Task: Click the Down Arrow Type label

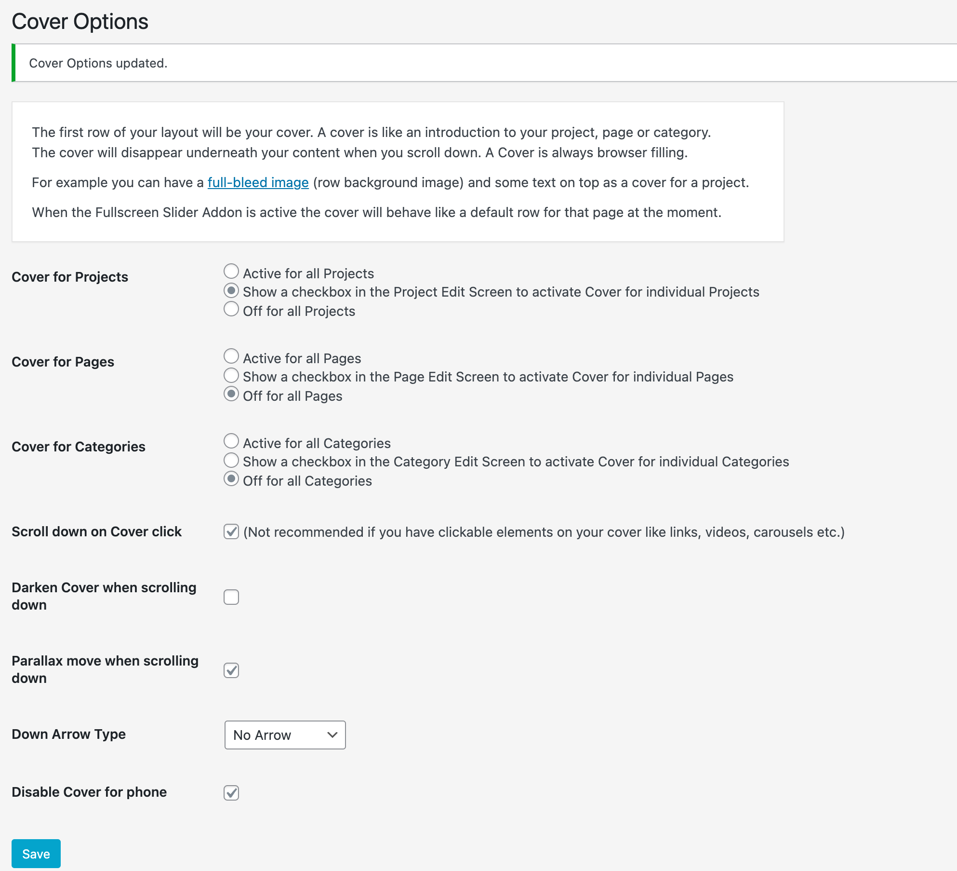Action: [68, 734]
